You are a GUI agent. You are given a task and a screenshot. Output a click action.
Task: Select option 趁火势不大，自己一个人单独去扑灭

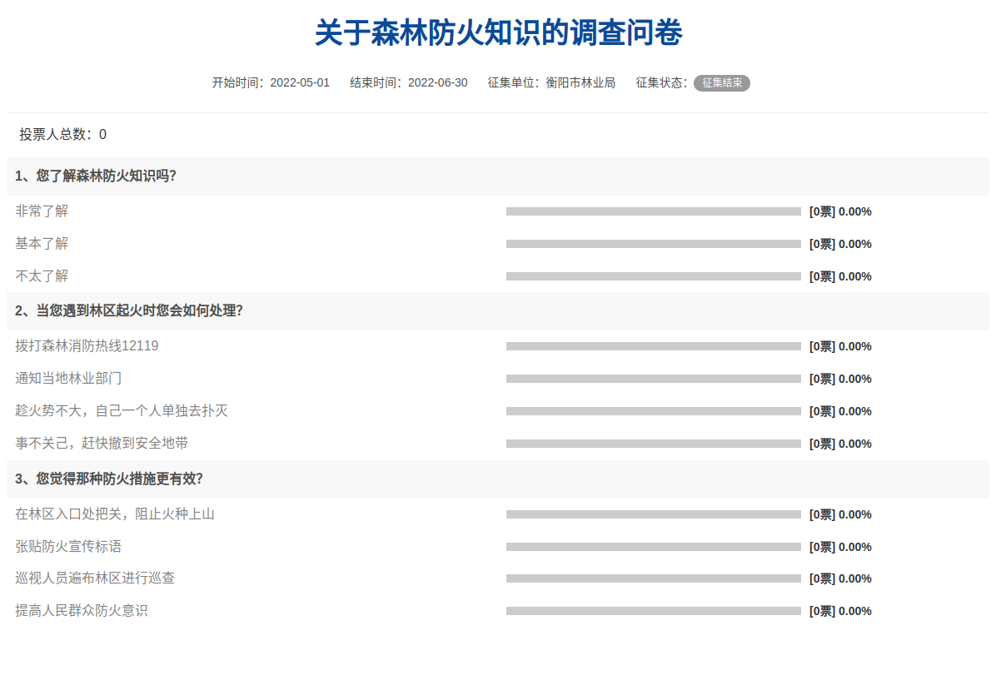click(x=122, y=411)
